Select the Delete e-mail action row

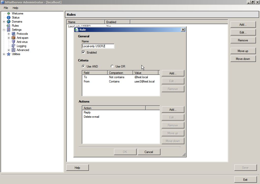[x=91, y=117]
